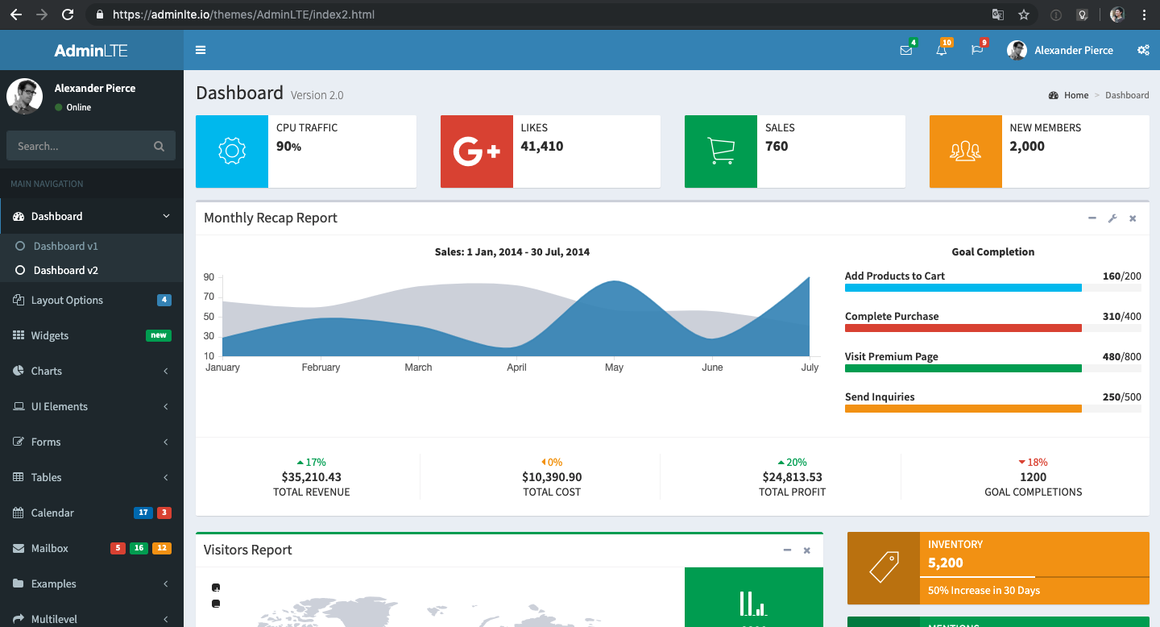Image resolution: width=1160 pixels, height=627 pixels.
Task: Expand the Charts sidebar menu
Action: click(91, 371)
